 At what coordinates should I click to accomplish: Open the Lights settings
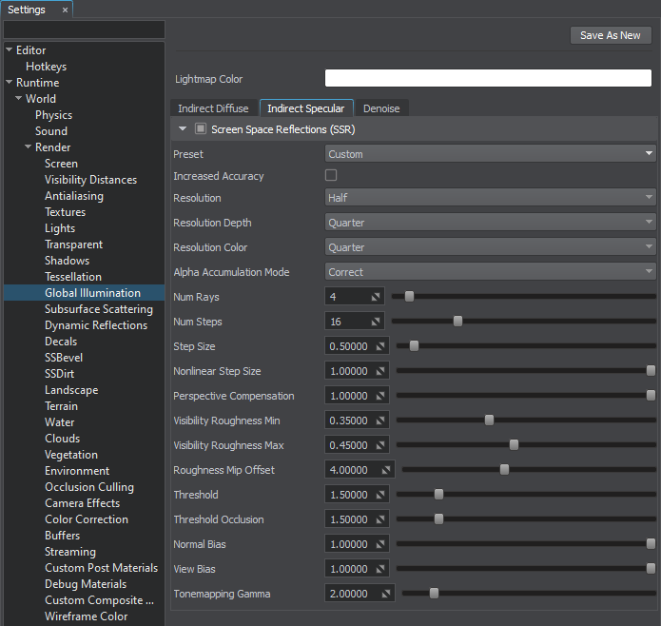60,228
